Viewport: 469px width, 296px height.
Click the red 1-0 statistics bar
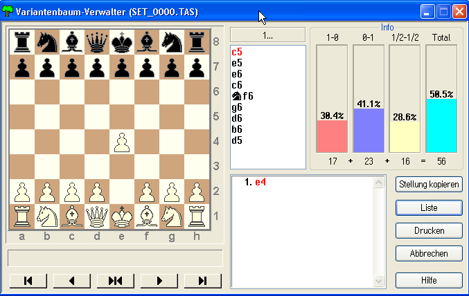(x=331, y=136)
